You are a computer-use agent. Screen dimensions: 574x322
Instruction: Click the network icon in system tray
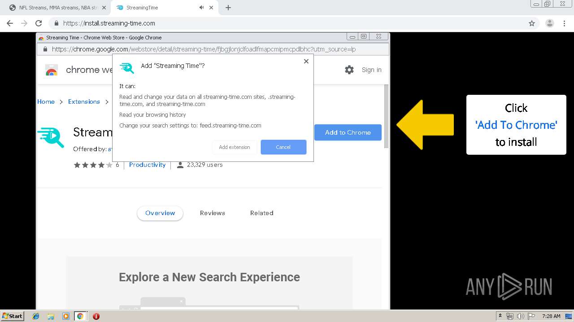(510, 316)
